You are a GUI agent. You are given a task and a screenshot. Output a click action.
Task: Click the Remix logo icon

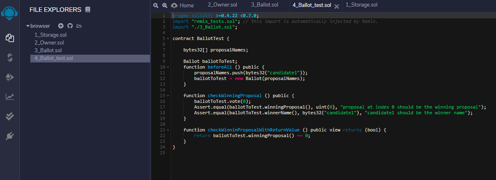[x=9, y=14]
